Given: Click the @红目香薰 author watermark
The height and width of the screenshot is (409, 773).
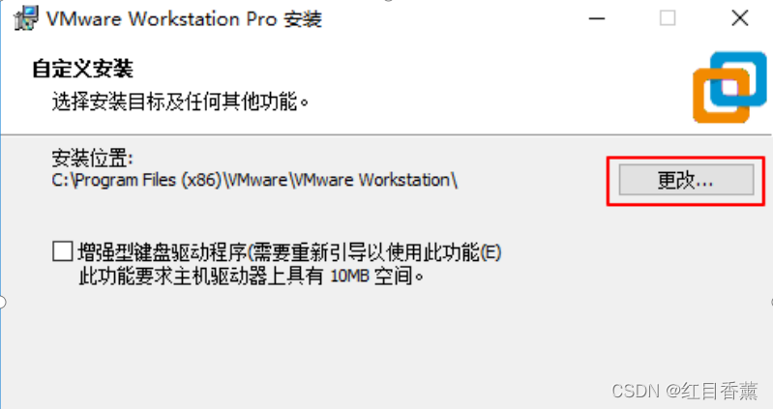Looking at the screenshot, I should click(712, 391).
